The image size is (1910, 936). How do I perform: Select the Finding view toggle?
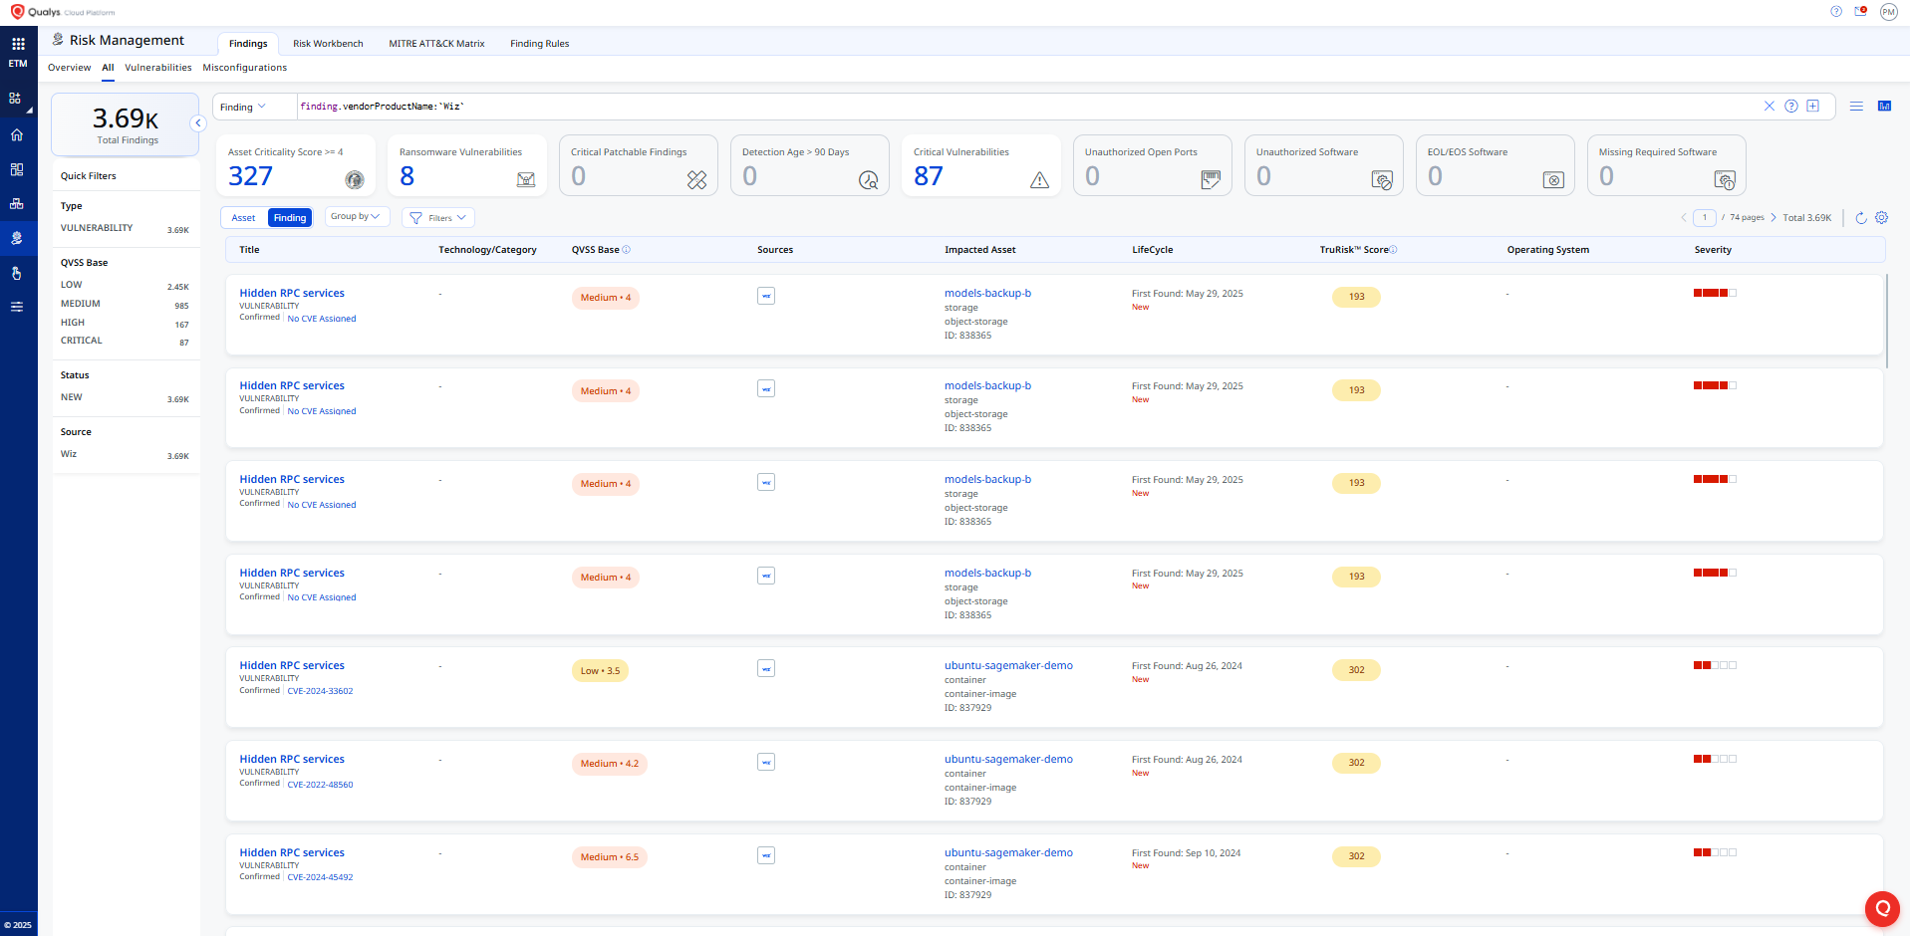[x=290, y=218]
